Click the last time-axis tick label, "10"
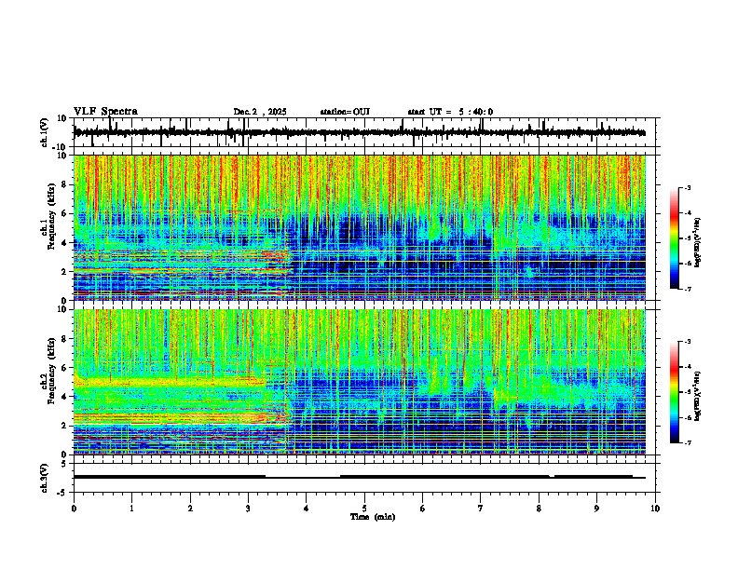Viewport: 738px width, 570px height. tap(655, 509)
